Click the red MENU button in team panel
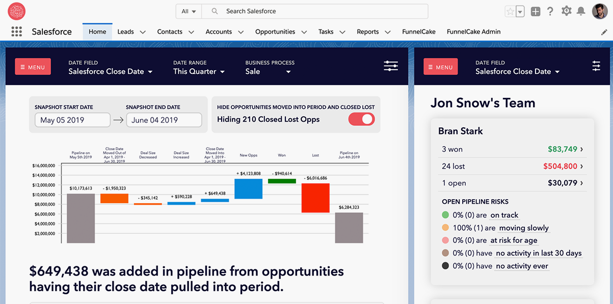Viewport: 613px width, 304px height. pyautogui.click(x=441, y=67)
